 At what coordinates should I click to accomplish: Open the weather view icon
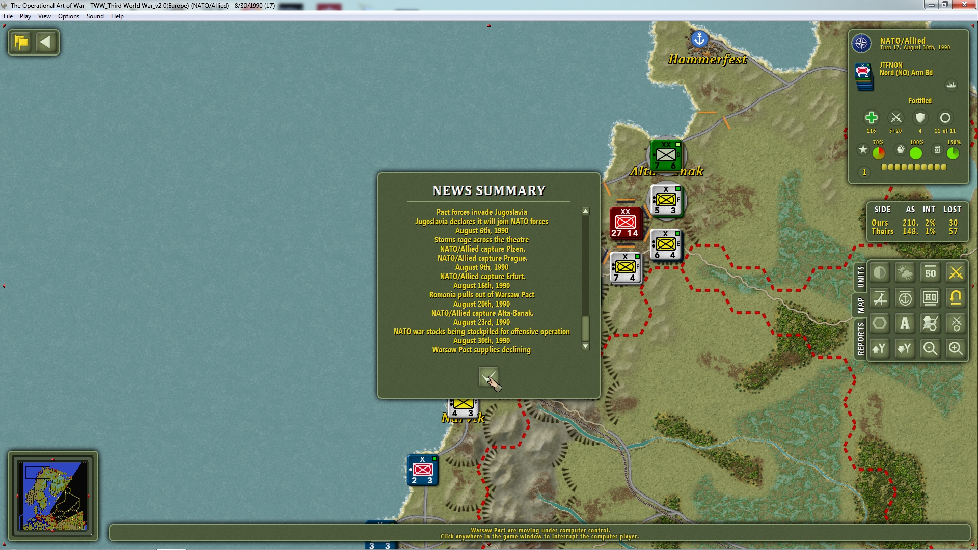(905, 273)
